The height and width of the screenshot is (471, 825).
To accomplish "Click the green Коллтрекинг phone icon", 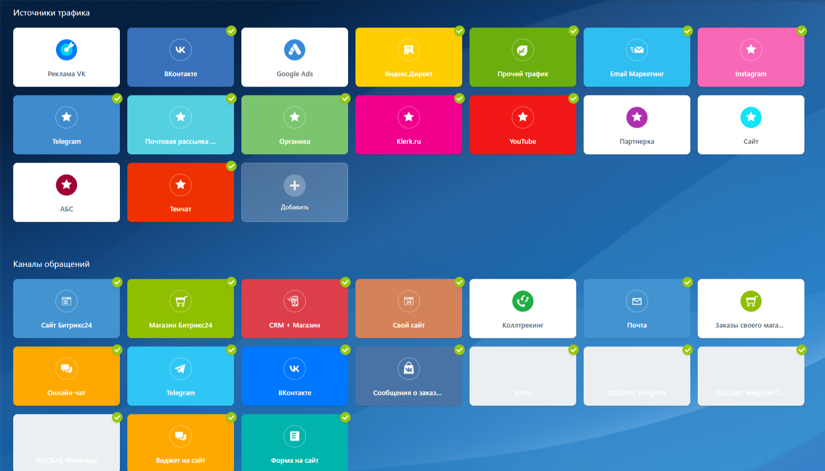I will pos(523,301).
